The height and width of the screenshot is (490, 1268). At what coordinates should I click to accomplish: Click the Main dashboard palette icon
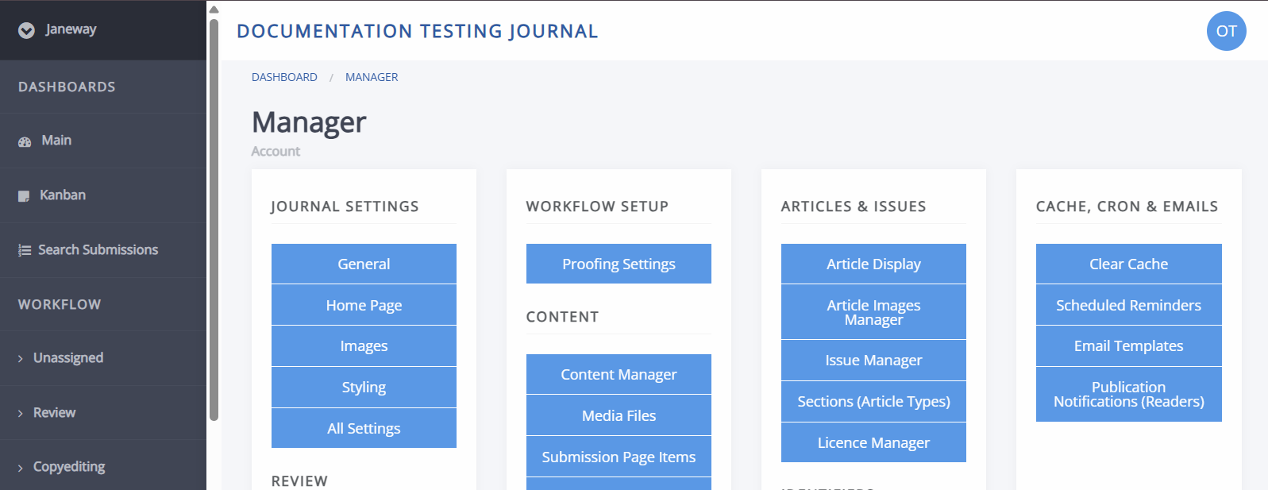click(25, 141)
